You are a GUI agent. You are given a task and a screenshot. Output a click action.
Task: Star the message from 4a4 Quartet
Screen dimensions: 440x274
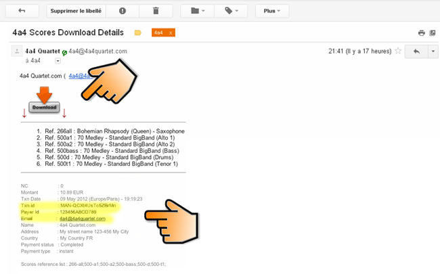pos(397,51)
